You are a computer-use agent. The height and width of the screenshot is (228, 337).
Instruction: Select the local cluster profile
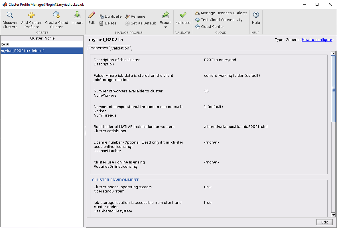(42, 44)
